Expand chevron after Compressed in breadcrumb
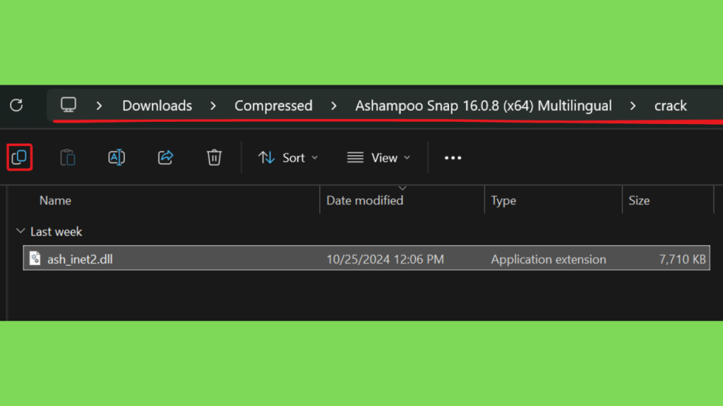 (334, 106)
